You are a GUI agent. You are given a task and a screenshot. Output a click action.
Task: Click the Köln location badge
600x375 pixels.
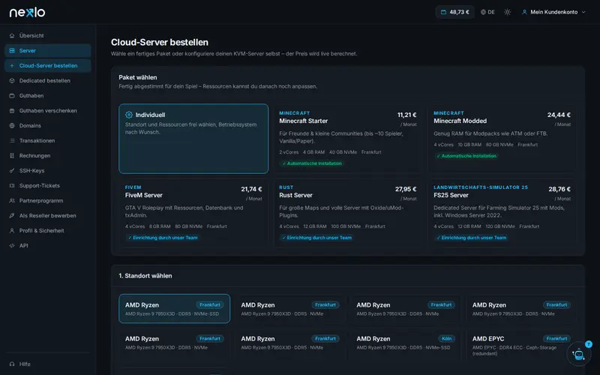[x=446, y=339]
